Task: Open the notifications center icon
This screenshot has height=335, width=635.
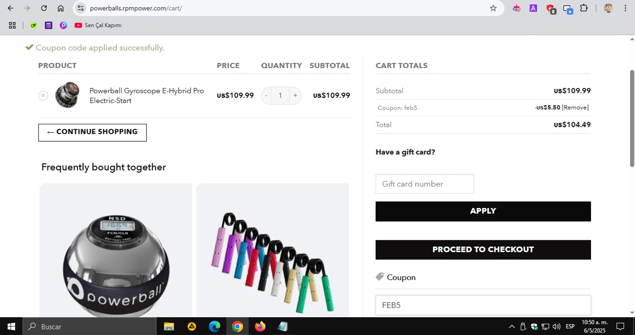Action: click(x=620, y=327)
